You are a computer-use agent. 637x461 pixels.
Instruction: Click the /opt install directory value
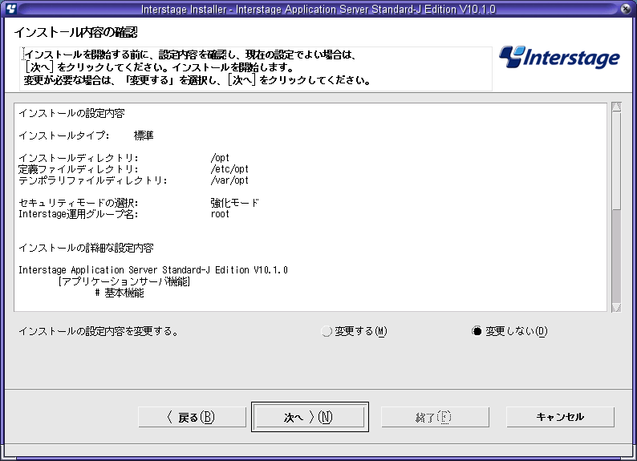point(220,158)
